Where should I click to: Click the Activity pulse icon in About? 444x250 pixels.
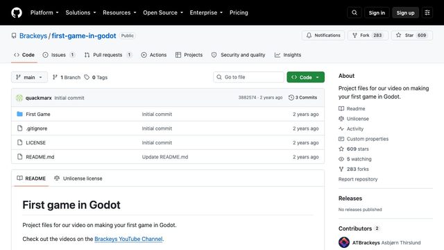coord(341,128)
